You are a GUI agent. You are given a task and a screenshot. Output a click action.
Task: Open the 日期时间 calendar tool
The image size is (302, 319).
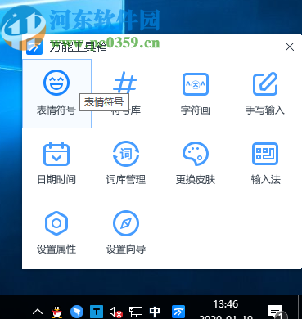(x=56, y=163)
